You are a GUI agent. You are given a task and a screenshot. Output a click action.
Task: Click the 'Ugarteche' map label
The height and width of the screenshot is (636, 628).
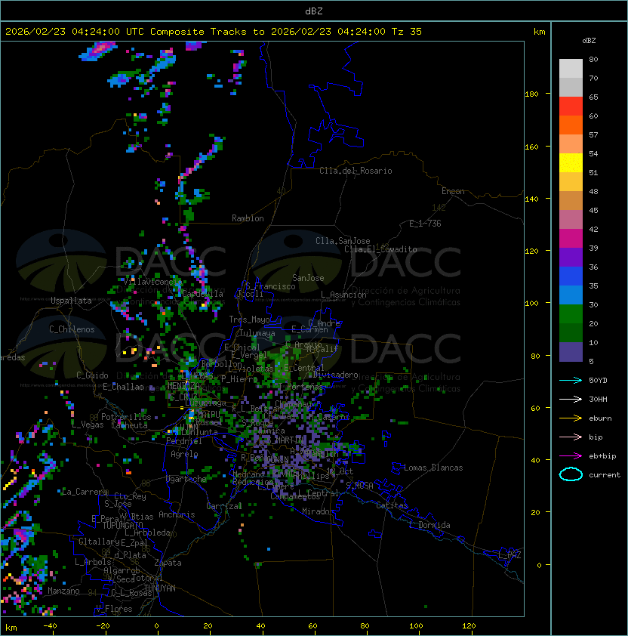pyautogui.click(x=186, y=479)
